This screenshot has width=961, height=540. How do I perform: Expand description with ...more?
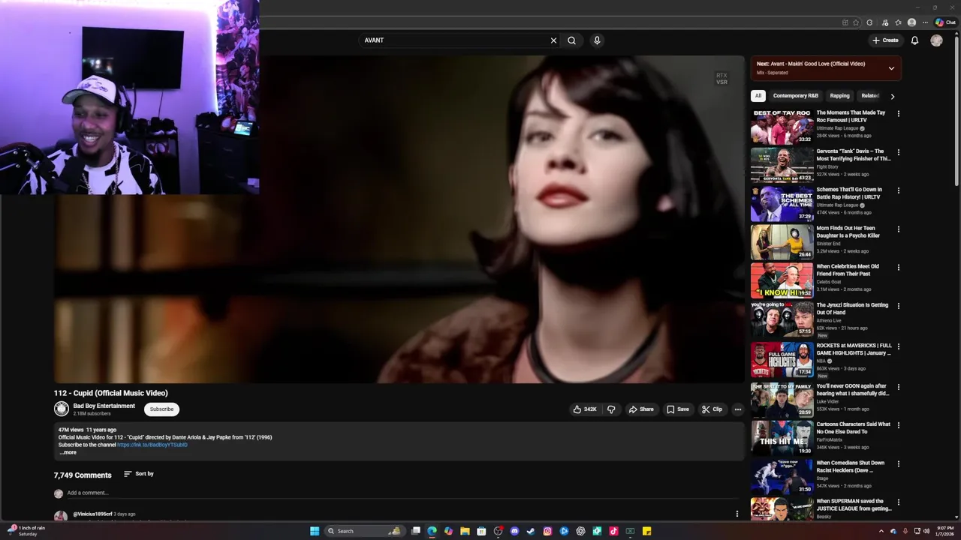(x=68, y=452)
